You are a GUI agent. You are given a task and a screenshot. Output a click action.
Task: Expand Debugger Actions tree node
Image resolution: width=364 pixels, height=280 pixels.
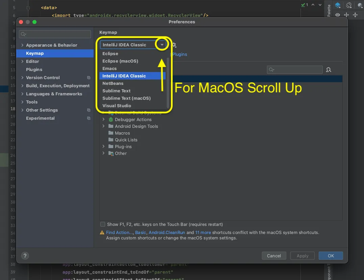(x=103, y=119)
